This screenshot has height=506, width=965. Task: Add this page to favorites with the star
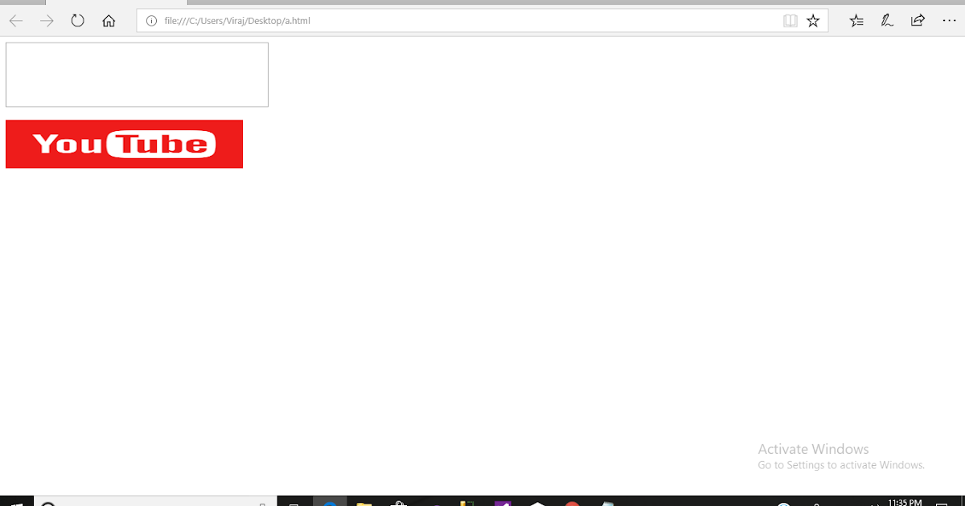[812, 21]
